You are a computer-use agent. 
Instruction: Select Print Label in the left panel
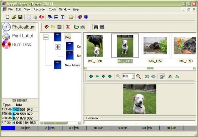(23, 36)
